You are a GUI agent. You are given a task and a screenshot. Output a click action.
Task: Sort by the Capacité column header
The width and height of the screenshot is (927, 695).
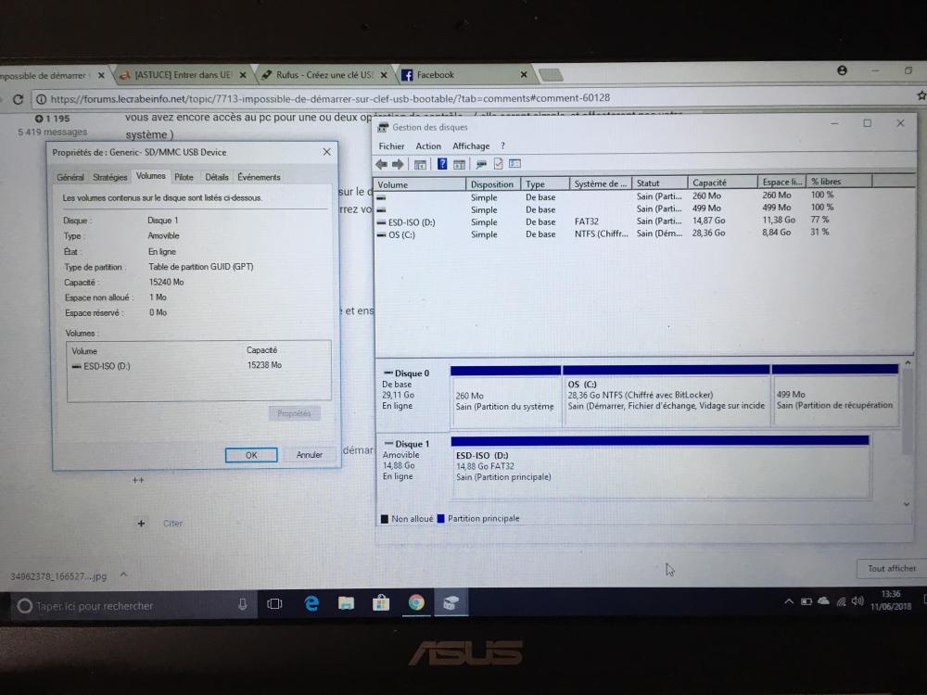coord(722,183)
